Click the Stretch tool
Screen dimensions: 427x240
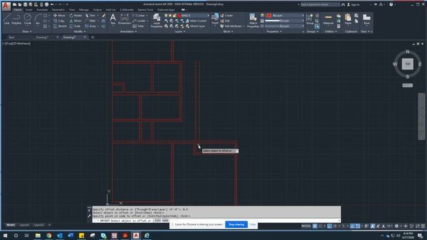pos(60,26)
